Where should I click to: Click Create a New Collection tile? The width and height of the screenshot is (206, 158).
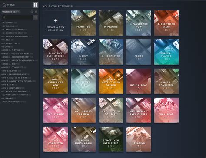tap(56, 23)
